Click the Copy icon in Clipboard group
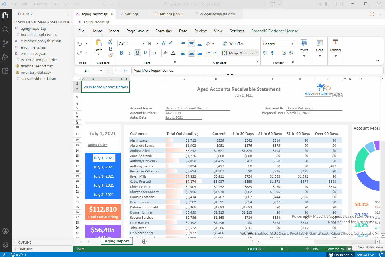385x257 pixels. point(110,48)
